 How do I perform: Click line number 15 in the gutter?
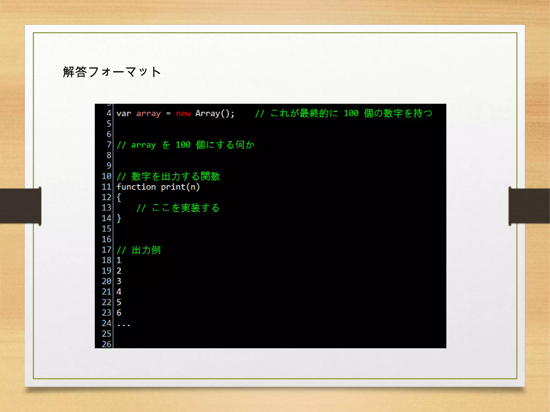[x=106, y=229]
